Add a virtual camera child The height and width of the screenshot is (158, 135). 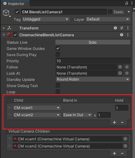[114, 153]
